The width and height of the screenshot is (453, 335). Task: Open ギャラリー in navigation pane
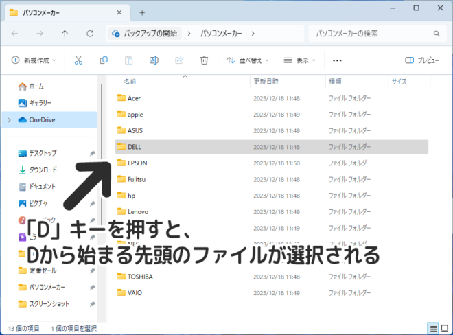click(35, 103)
